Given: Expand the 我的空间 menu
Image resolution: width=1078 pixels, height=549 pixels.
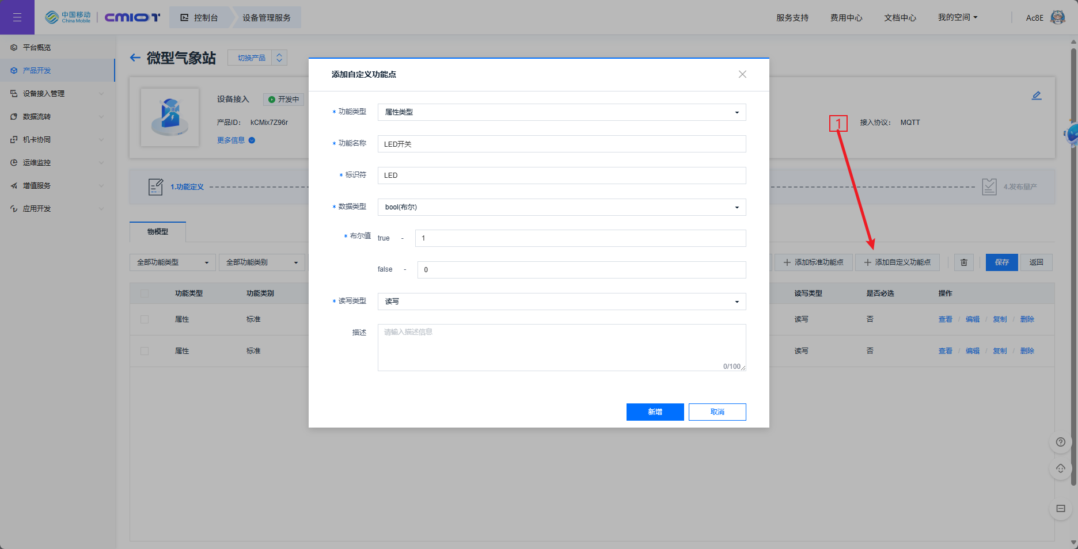Looking at the screenshot, I should (x=957, y=17).
